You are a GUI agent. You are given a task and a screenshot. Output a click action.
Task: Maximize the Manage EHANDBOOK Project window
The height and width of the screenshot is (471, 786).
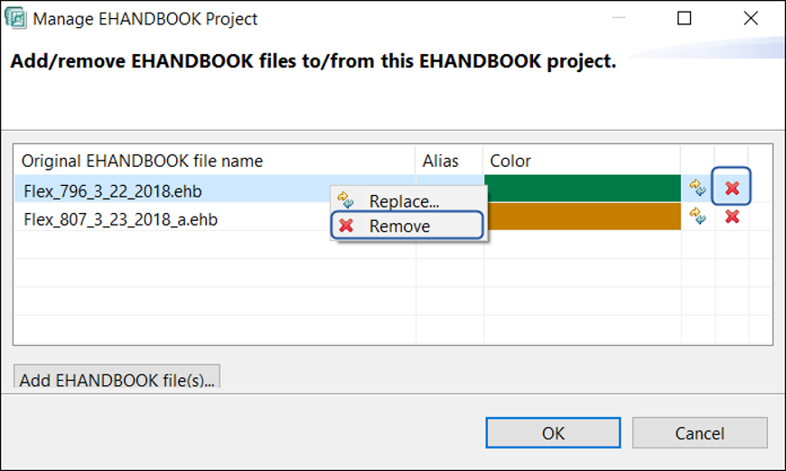click(x=685, y=18)
